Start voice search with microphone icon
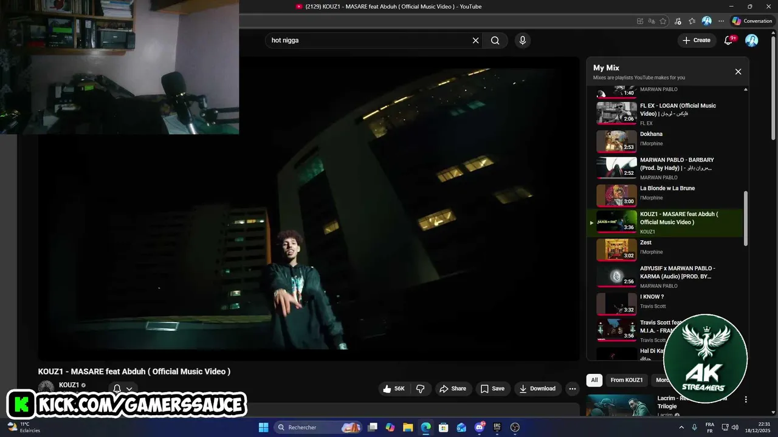 (x=522, y=40)
